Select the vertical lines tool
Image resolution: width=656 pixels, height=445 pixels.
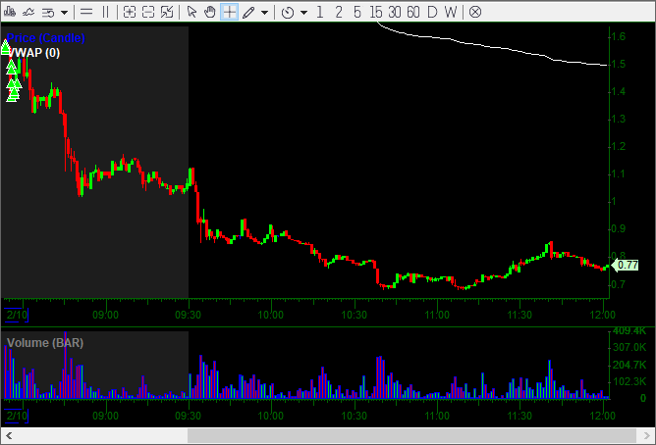click(x=105, y=12)
